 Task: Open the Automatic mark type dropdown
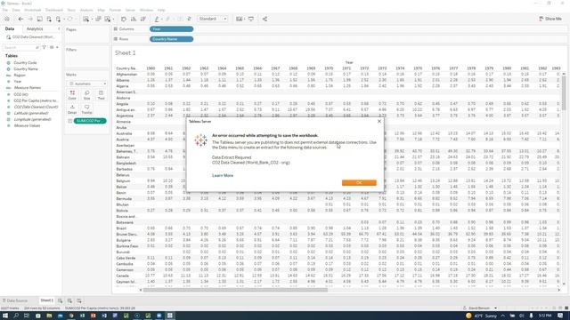(87, 84)
